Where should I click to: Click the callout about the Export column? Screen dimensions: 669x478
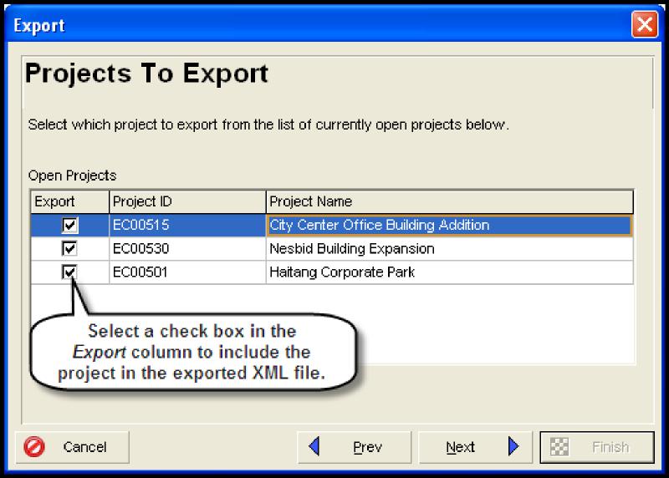coord(198,353)
